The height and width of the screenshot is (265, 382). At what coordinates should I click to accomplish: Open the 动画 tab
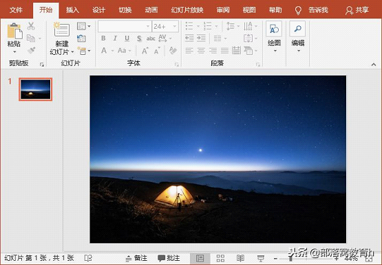[x=151, y=10]
